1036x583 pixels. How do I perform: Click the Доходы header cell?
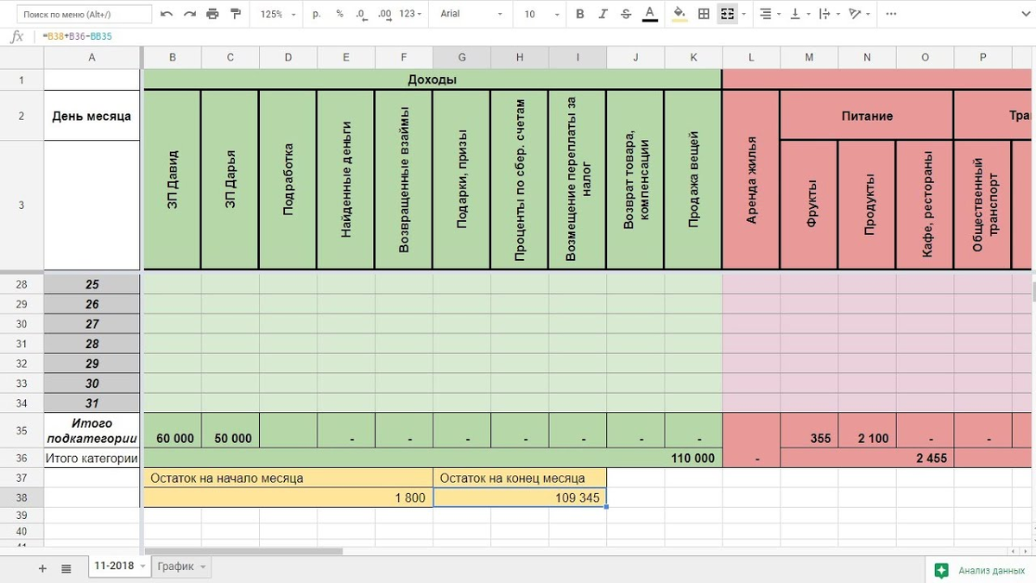coord(433,79)
